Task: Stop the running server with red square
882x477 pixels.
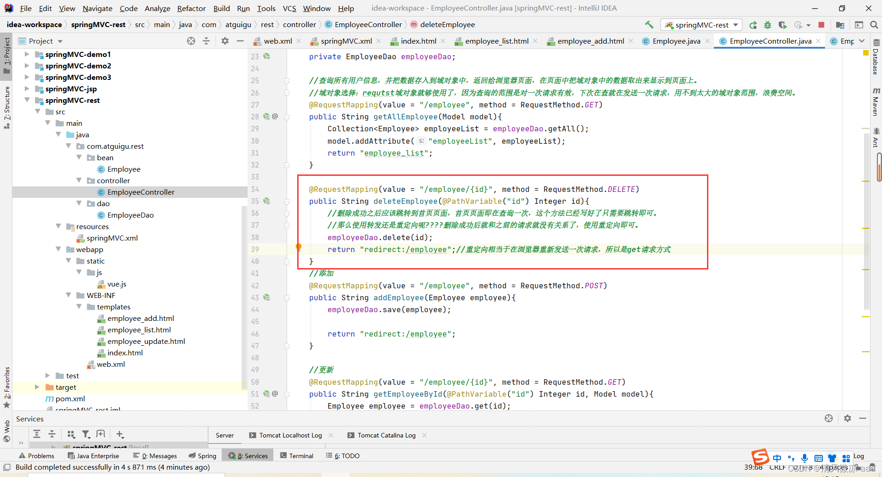Action: [821, 25]
